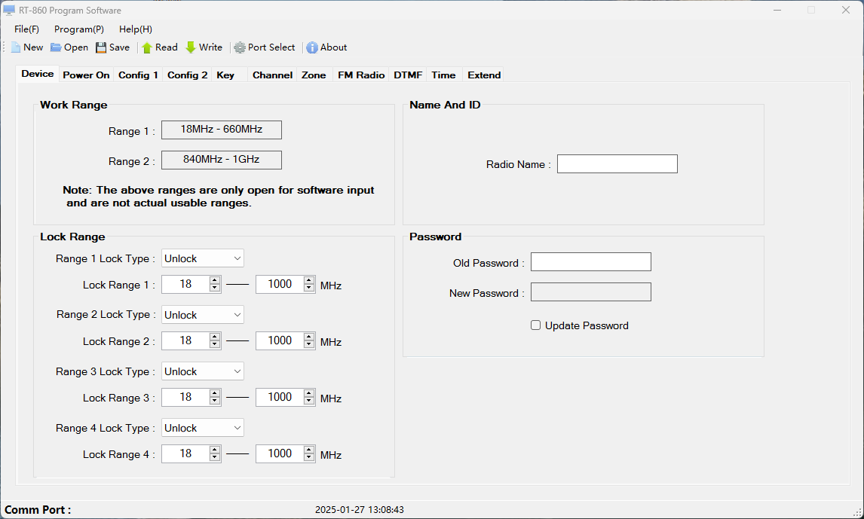864x519 pixels.
Task: Decrease Lock Range 1 lower limit
Action: (215, 288)
